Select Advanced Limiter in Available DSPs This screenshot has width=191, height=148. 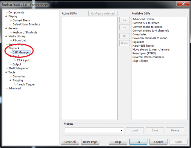tap(143, 19)
